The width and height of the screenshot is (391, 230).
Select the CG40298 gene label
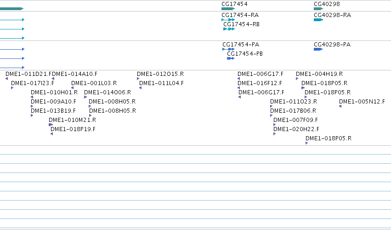(x=327, y=4)
